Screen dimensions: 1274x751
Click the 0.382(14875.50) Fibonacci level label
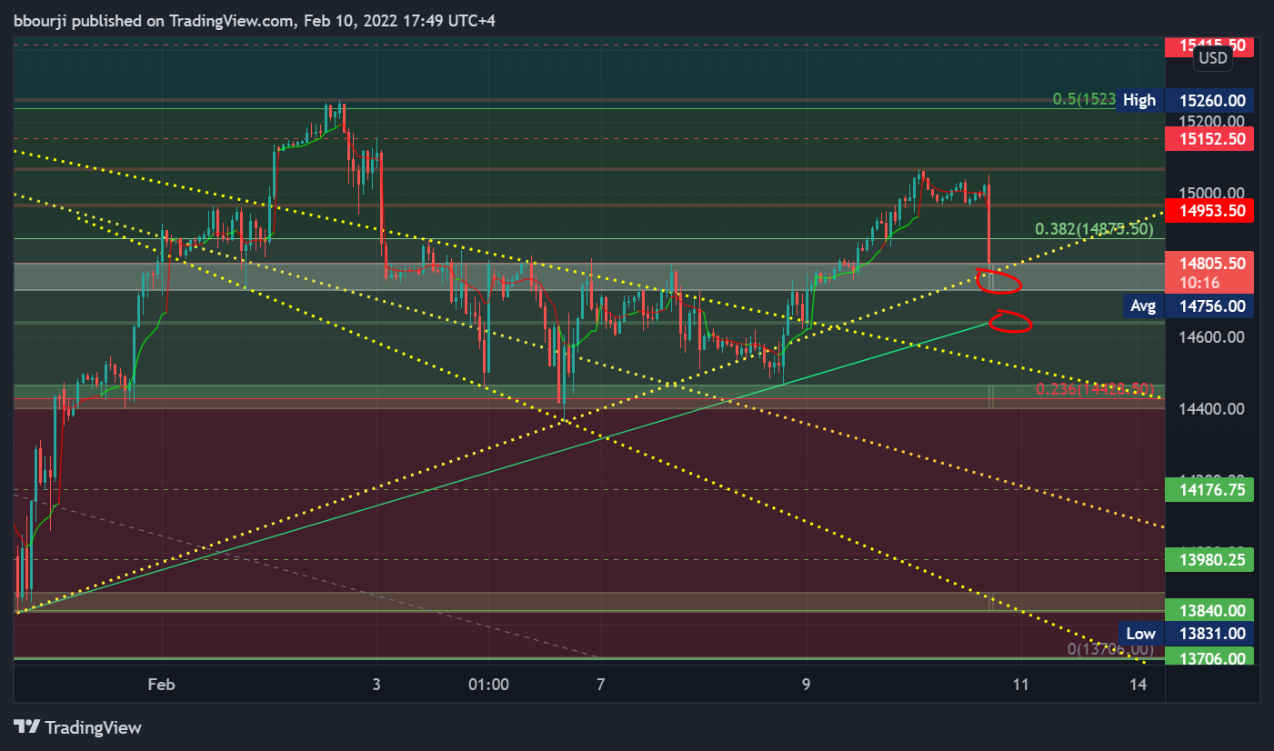click(1095, 228)
